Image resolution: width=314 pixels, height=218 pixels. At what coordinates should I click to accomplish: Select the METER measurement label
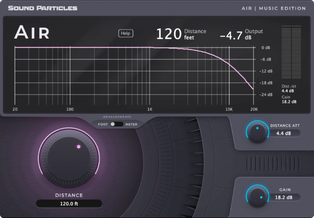(131, 124)
